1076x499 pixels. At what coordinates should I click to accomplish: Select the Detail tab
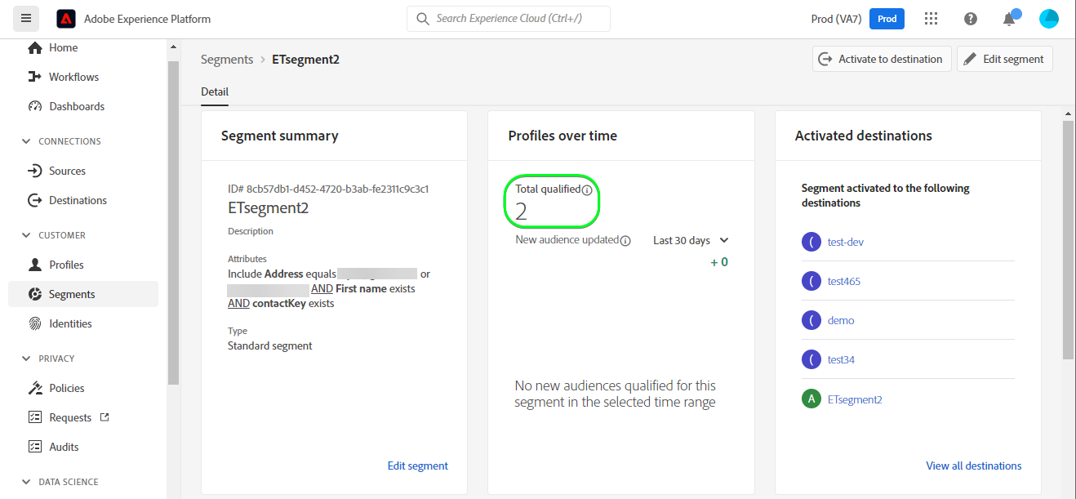(215, 91)
